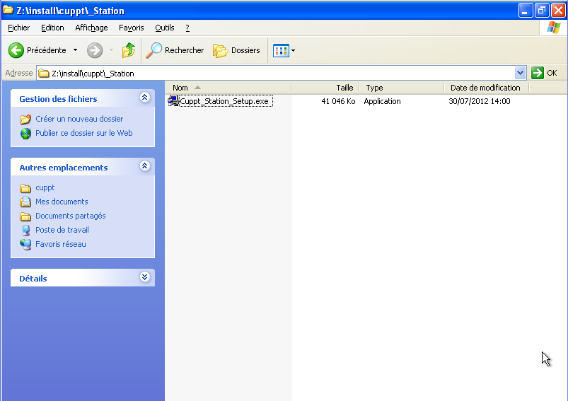The width and height of the screenshot is (568, 401).
Task: Open the Outils menu
Action: click(164, 28)
